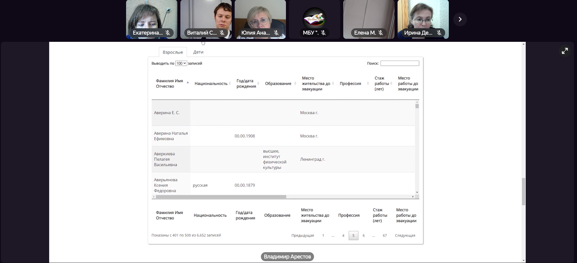Screen dimensions: 577x263
Task: Sort table by Национальность column
Action: [x=211, y=84]
